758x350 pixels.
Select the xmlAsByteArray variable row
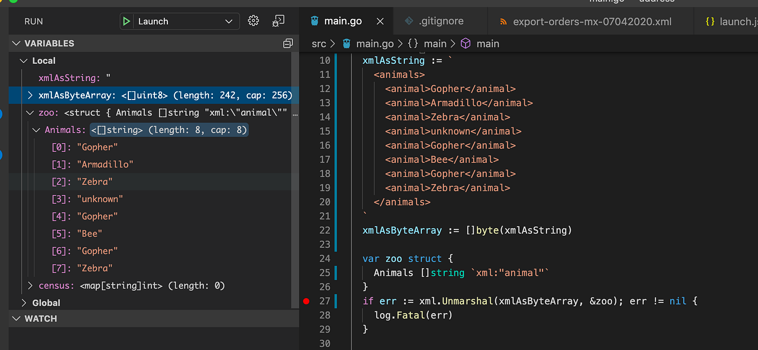(108, 95)
